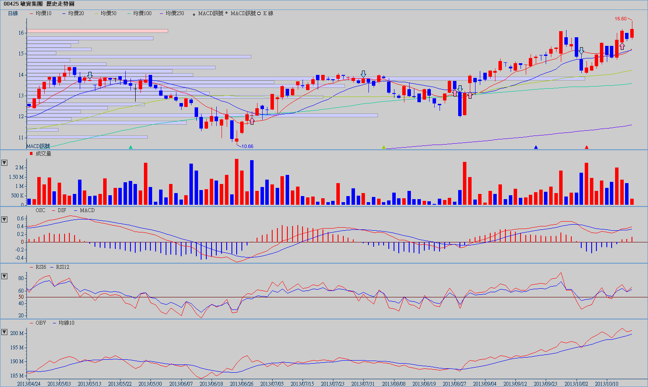Click the red triangle marker below price chart
This screenshot has width=648, height=387.
[x=586, y=148]
